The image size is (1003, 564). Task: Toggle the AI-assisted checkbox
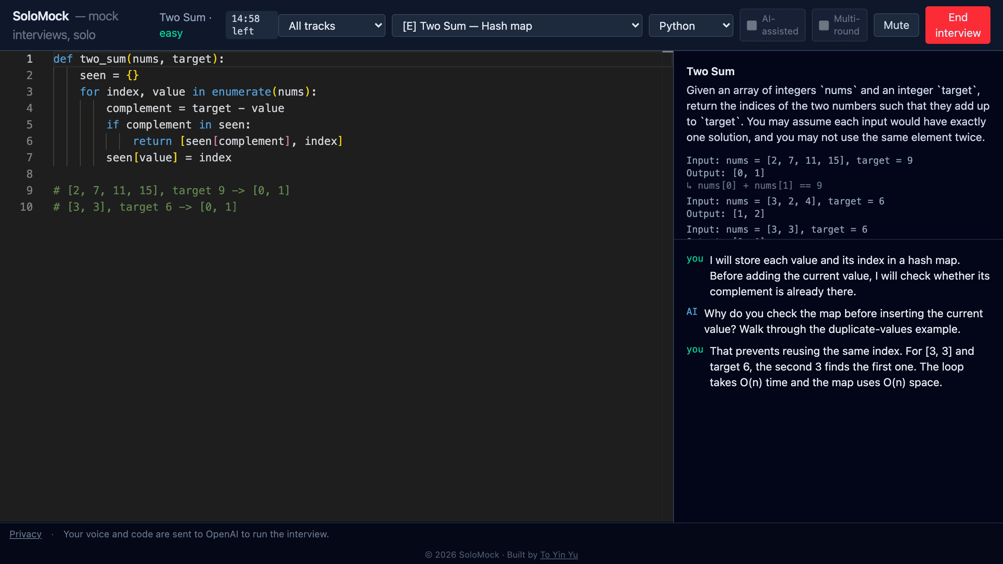[751, 25]
